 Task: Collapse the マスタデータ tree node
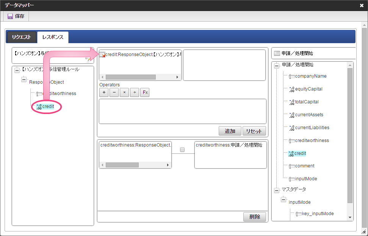pos(277,191)
